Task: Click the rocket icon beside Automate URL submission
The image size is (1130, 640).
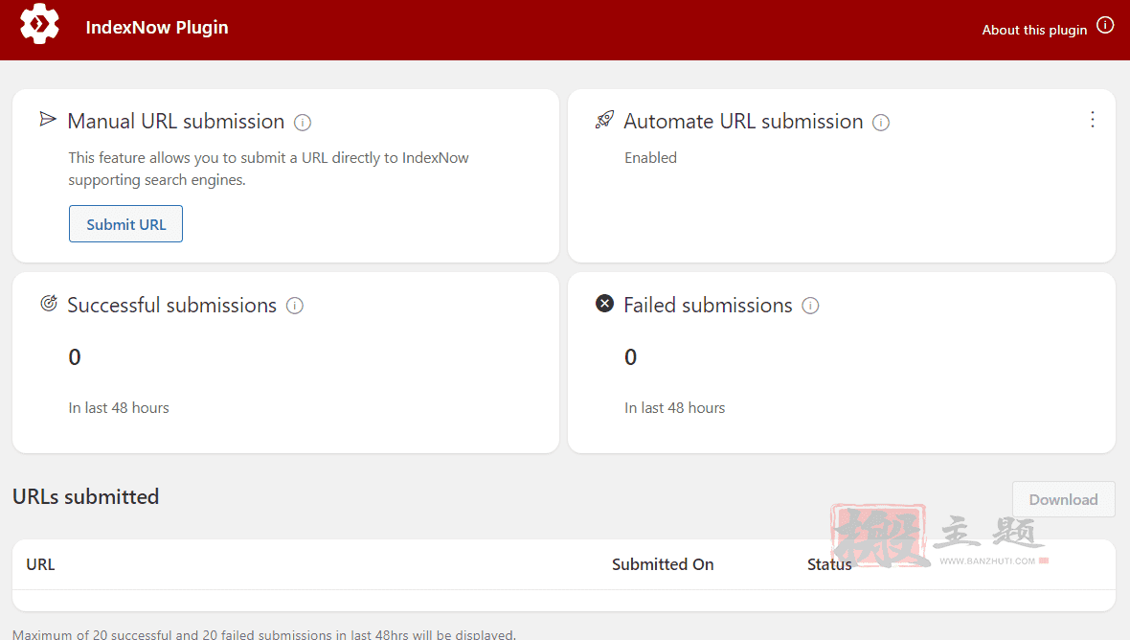Action: pos(604,120)
